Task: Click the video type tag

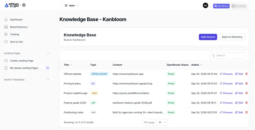Action: pos(94,93)
